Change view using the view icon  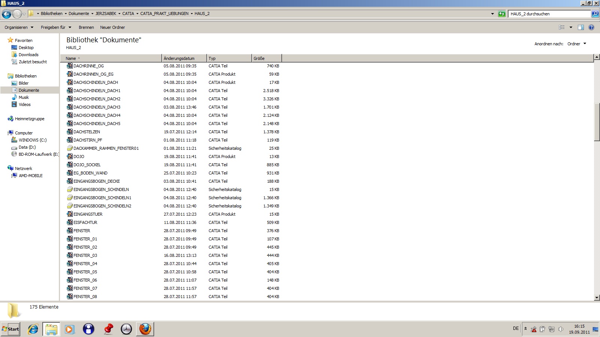coord(561,27)
